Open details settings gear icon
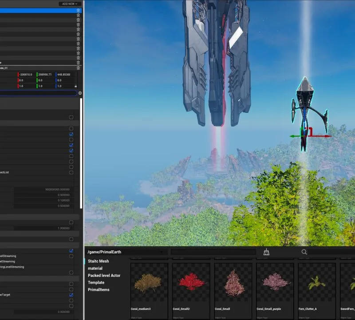This screenshot has width=355, height=320. tap(80, 93)
